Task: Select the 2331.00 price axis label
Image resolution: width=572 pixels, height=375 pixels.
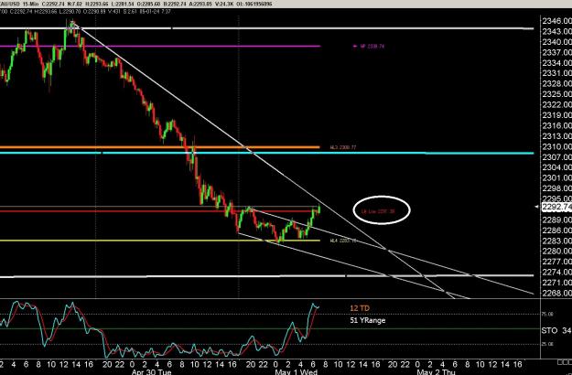Action: point(557,73)
